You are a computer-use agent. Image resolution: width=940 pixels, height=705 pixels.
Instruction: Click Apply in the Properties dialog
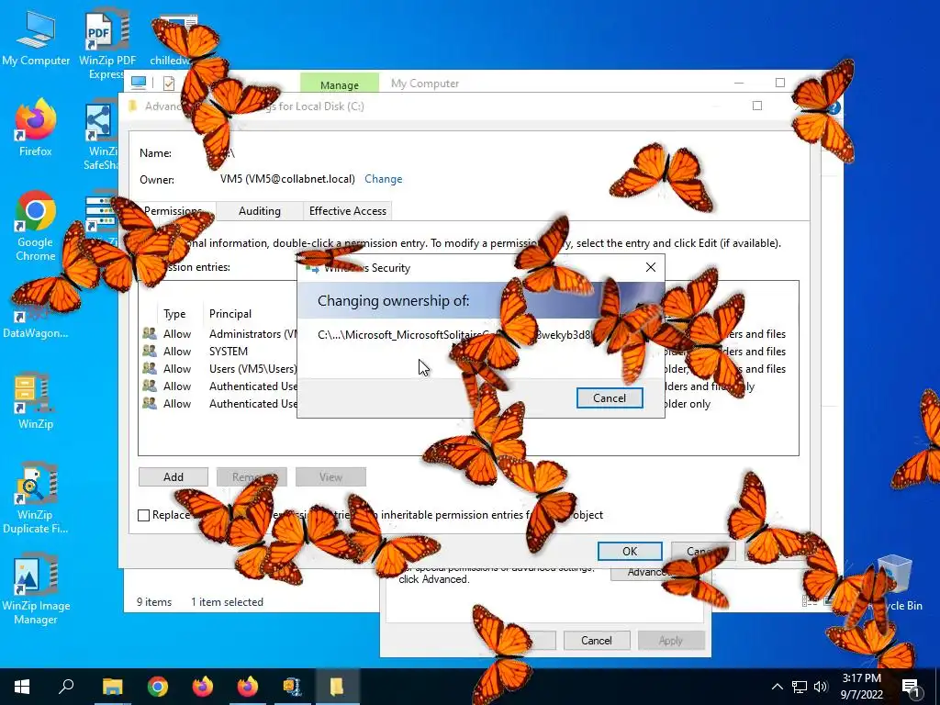tap(671, 640)
